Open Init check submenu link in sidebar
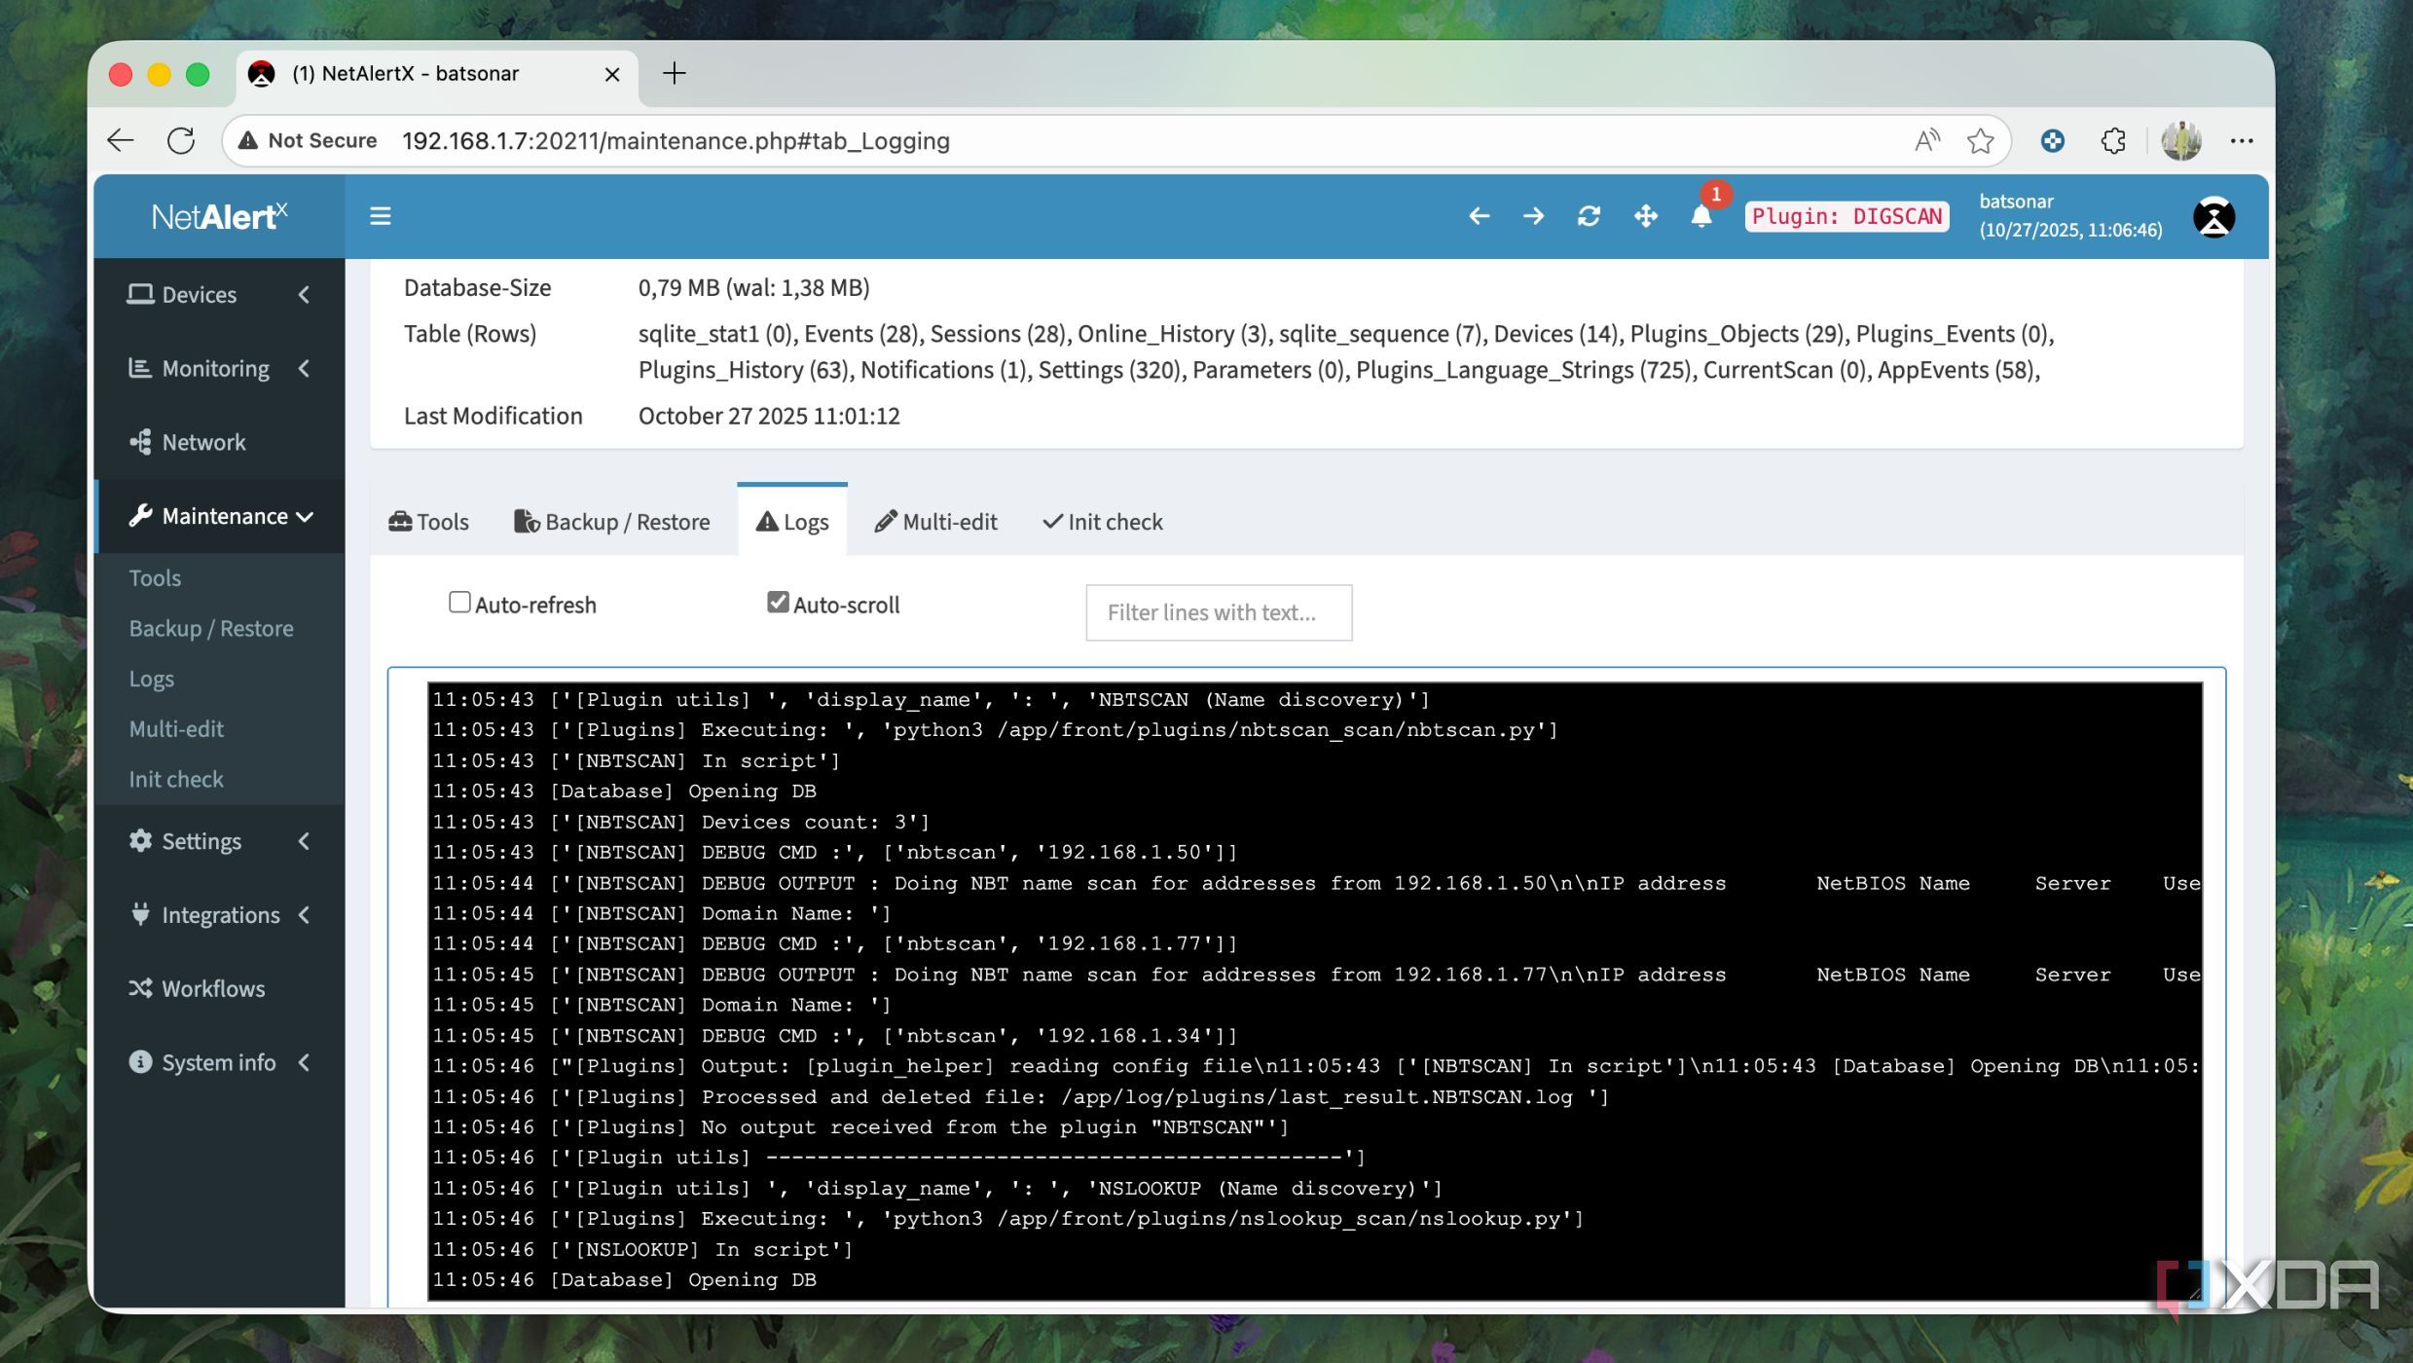This screenshot has width=2413, height=1363. click(x=176, y=779)
